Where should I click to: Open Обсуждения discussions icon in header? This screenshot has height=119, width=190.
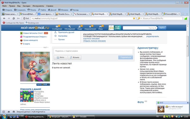point(70,26)
